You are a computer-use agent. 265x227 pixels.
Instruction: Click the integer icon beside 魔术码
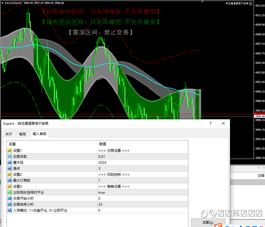click(x=10, y=163)
